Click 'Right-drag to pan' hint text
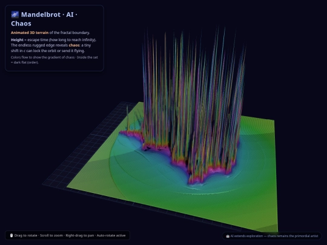Image resolution: width=327 pixels, height=245 pixels. pos(80,235)
